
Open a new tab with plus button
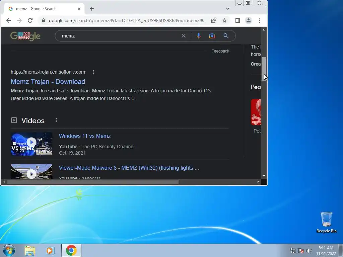[x=92, y=9]
